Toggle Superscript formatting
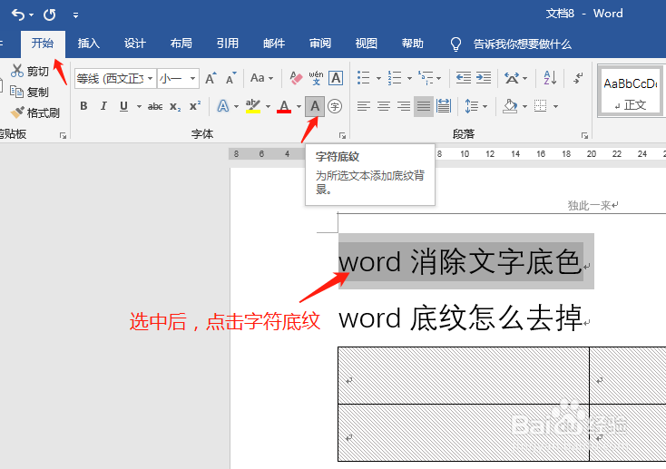This screenshot has height=469, width=666. tap(195, 106)
